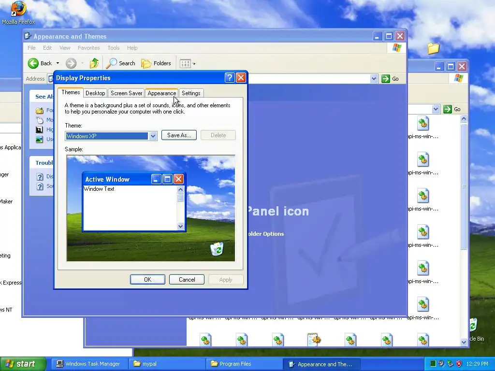Go up one folder level
This screenshot has height=371, width=495.
94,63
